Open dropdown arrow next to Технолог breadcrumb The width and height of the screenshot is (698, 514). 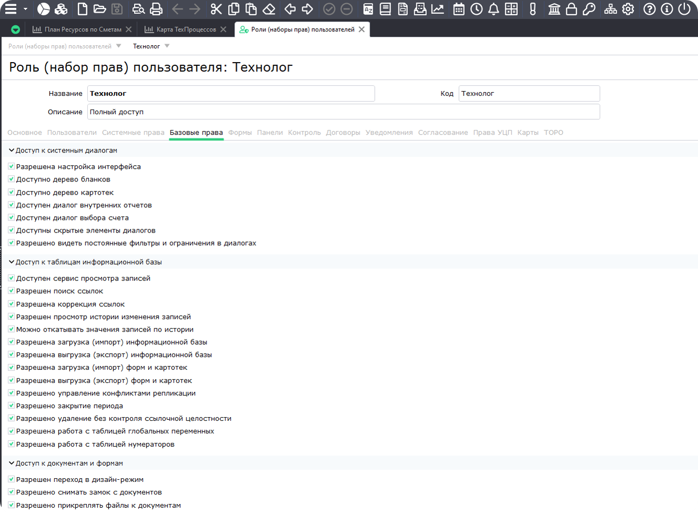point(167,46)
